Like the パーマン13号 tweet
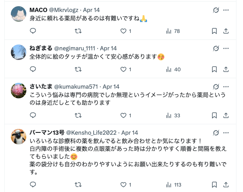243x192 pixels. 123,185
